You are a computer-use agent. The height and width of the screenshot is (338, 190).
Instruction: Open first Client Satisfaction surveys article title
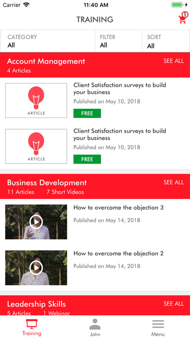coord(120,88)
